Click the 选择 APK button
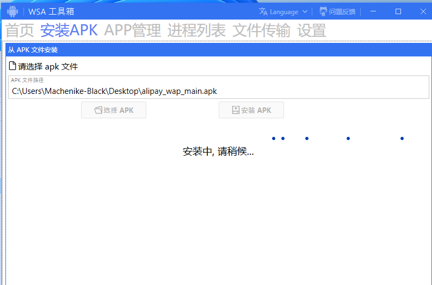This screenshot has width=432, height=285. [x=114, y=110]
